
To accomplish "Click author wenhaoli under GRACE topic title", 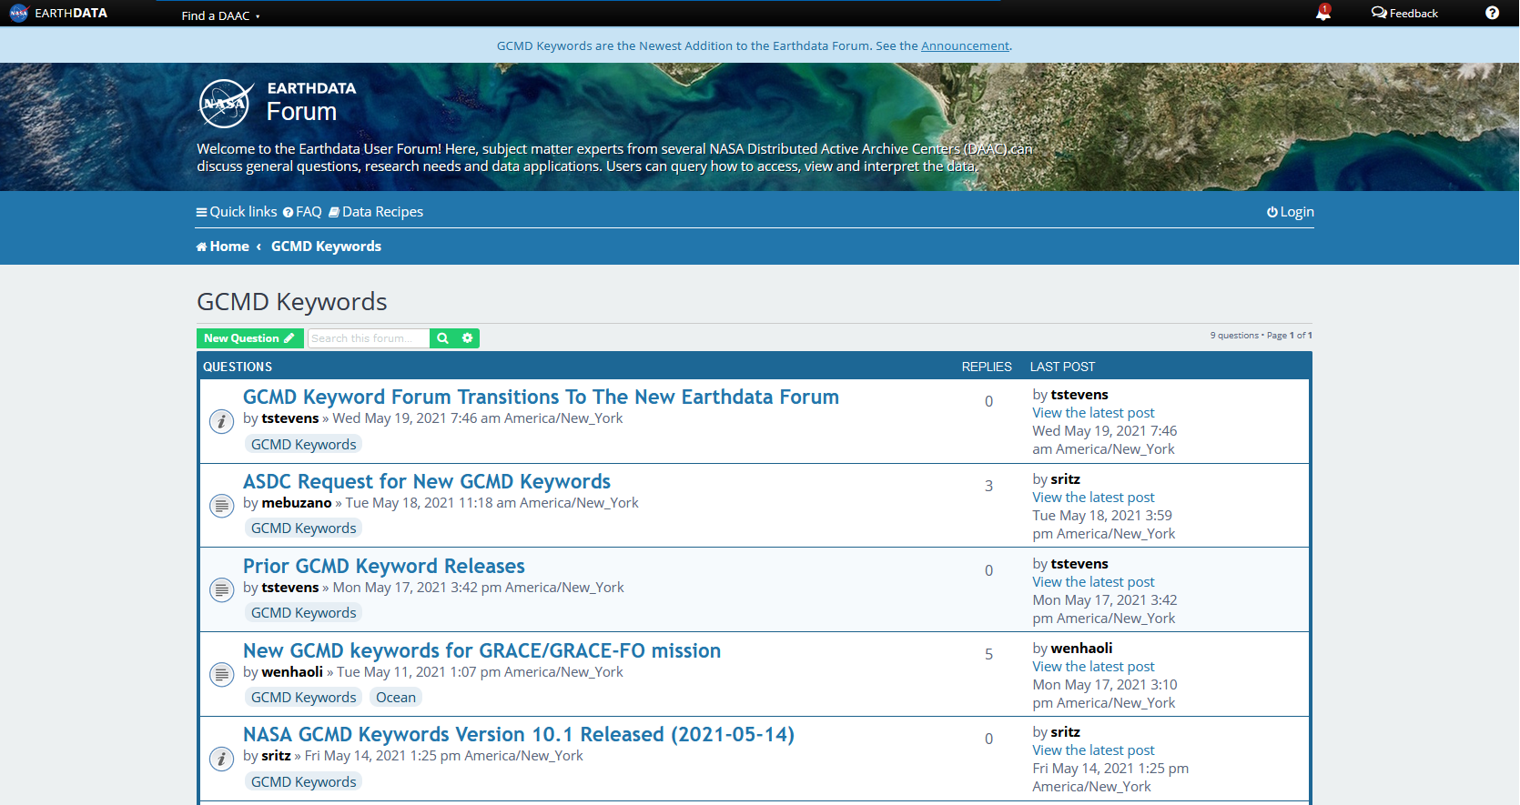I will 292,672.
